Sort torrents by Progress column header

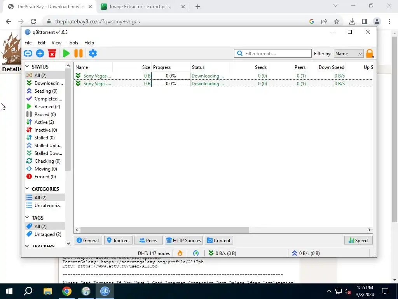pyautogui.click(x=171, y=67)
